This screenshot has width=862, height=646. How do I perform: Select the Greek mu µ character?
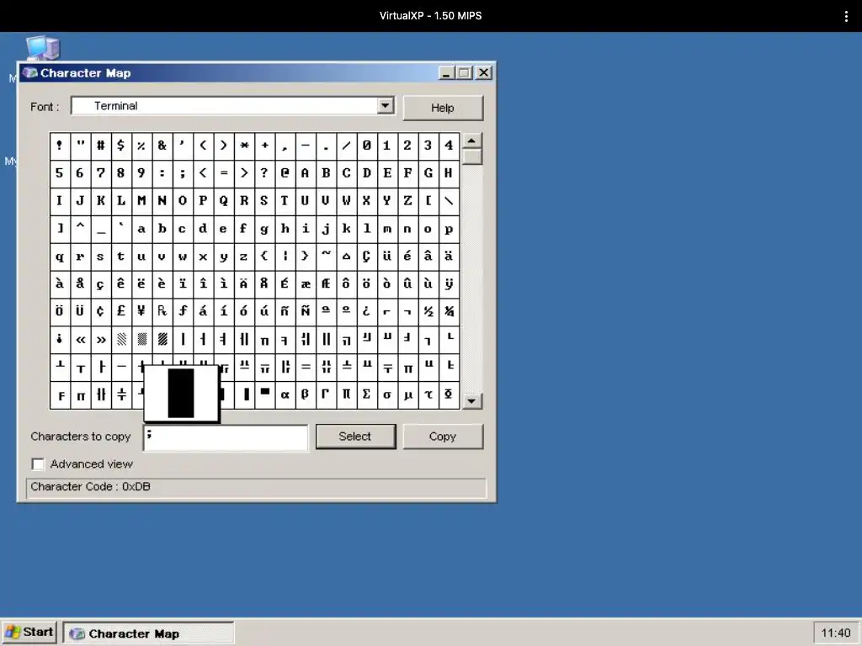(407, 394)
